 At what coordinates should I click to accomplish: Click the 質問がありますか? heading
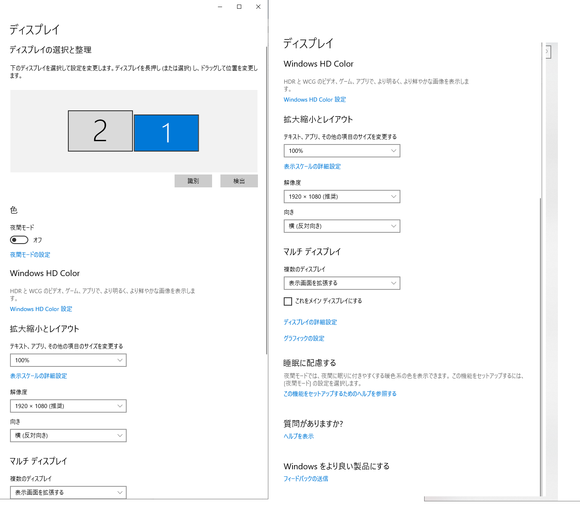[313, 424]
